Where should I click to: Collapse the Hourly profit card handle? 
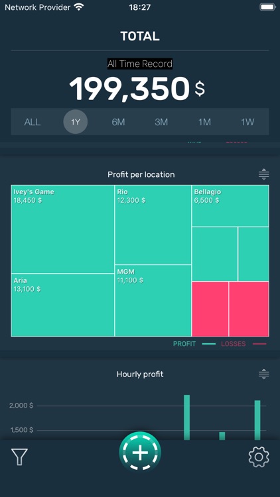tap(264, 374)
